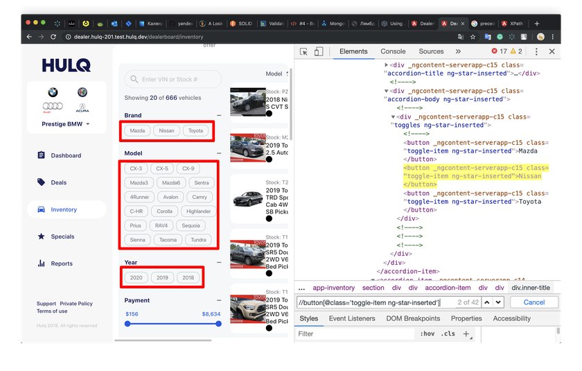582x371 pixels.
Task: Collapse the Year filter section
Action: (x=219, y=263)
